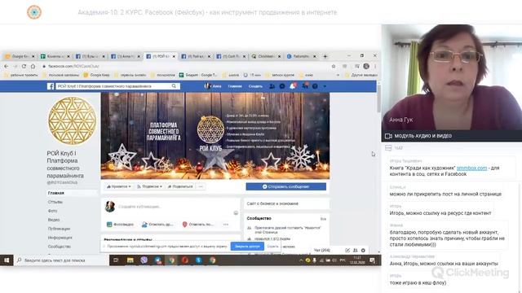Click the Facebook logo in the blue header
Viewport: 522px width, 293px height.
point(51,86)
